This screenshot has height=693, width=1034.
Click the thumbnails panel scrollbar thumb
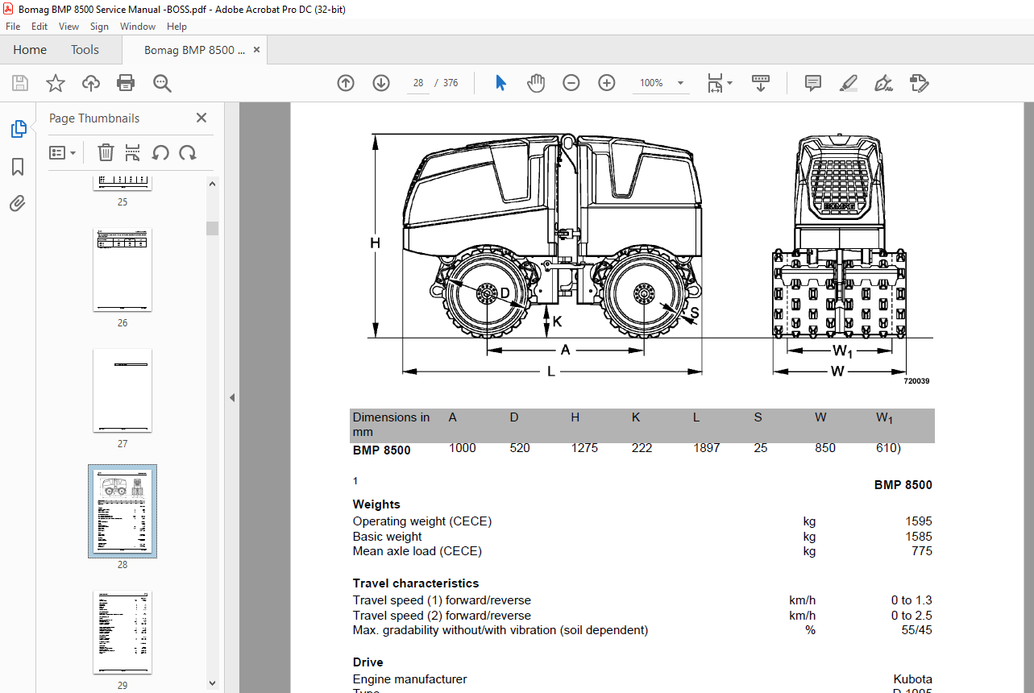(213, 228)
